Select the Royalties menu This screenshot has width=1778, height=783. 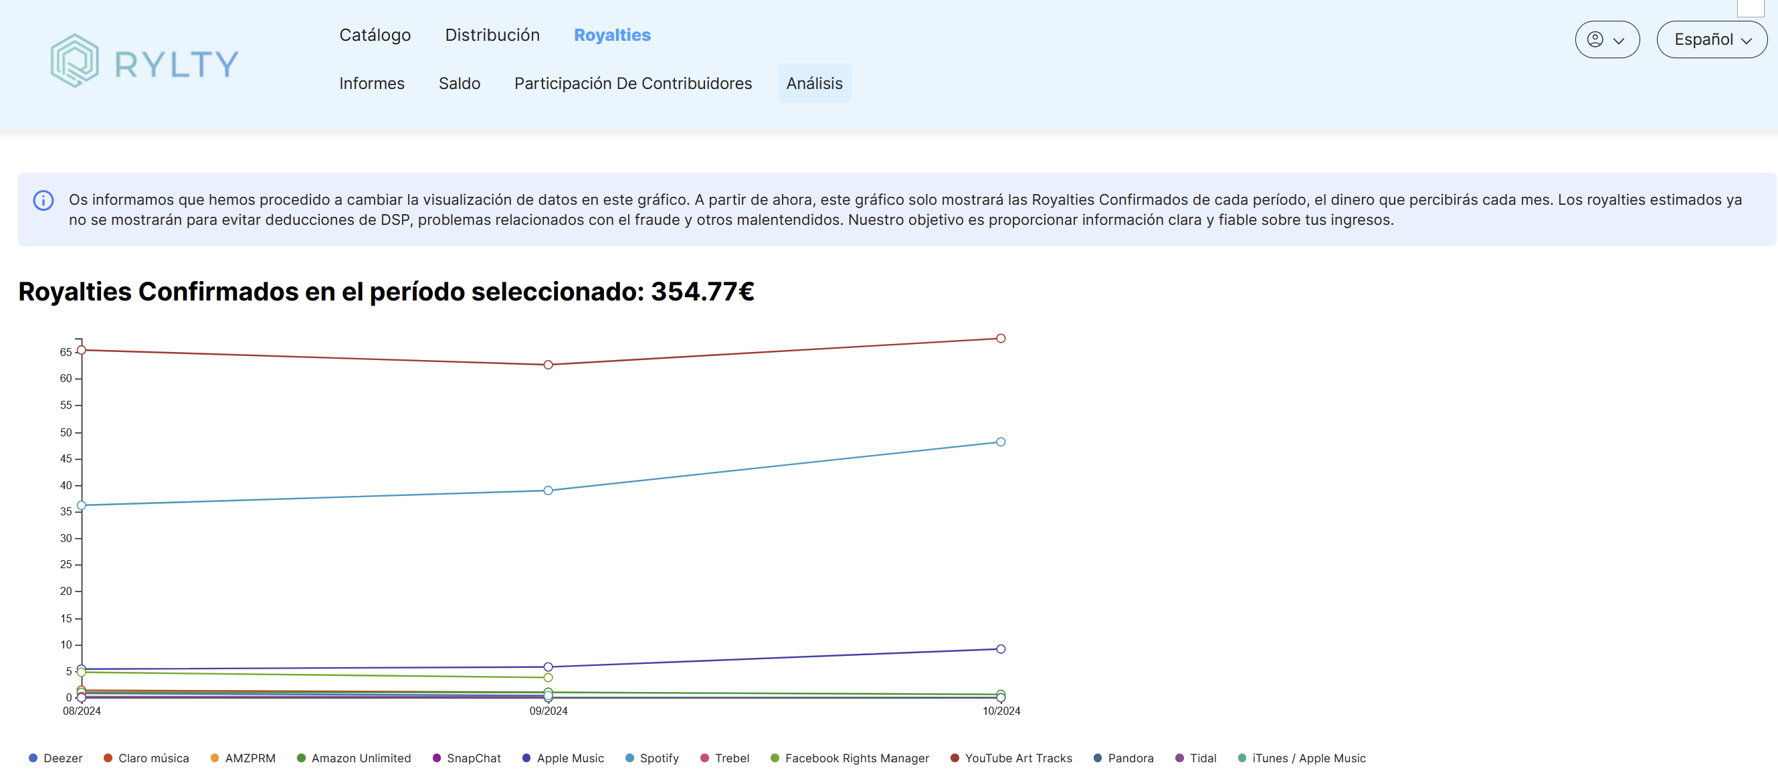(x=612, y=35)
